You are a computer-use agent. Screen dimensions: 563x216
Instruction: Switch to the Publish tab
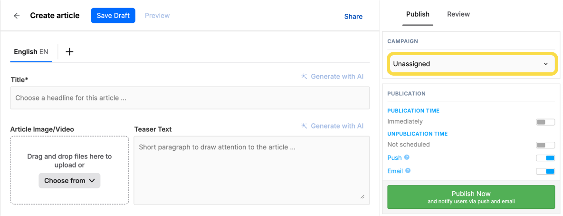coord(418,14)
